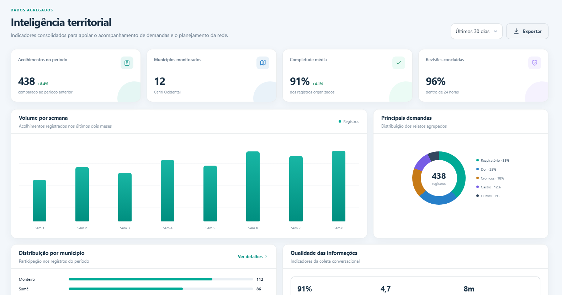
Task: Click the DADOS AGREGADOS label above the title
Action: point(32,10)
